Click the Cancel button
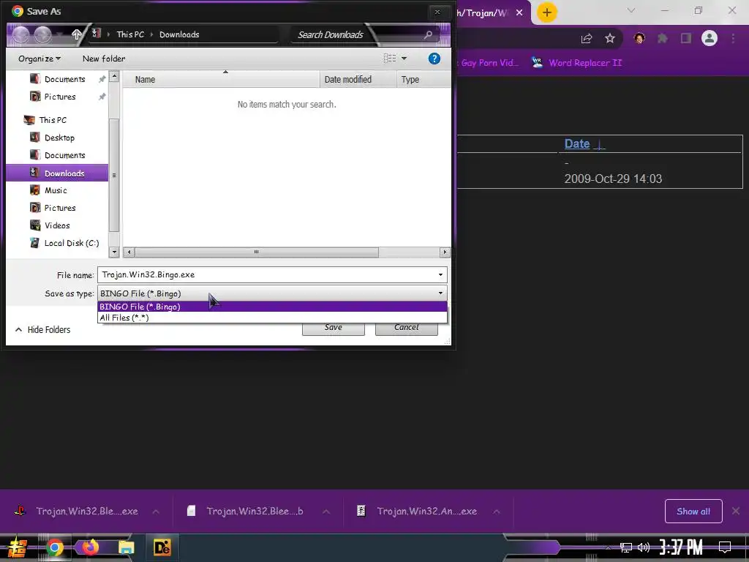The width and height of the screenshot is (749, 562). [407, 328]
